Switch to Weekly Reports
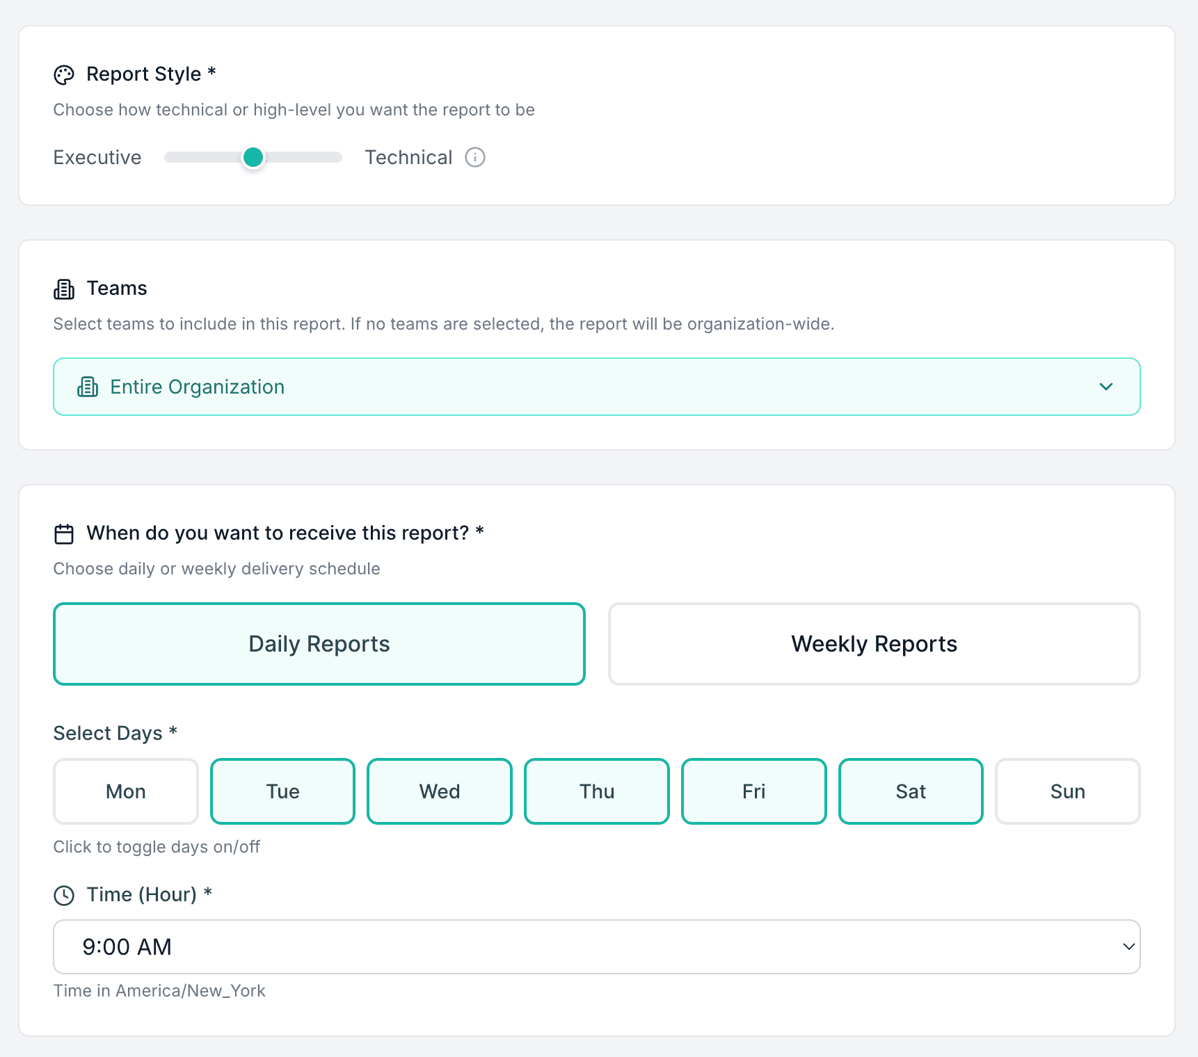 pos(874,644)
